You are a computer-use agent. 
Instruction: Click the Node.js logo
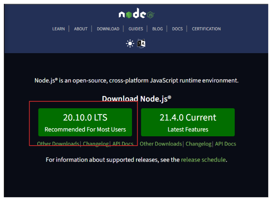137,13
